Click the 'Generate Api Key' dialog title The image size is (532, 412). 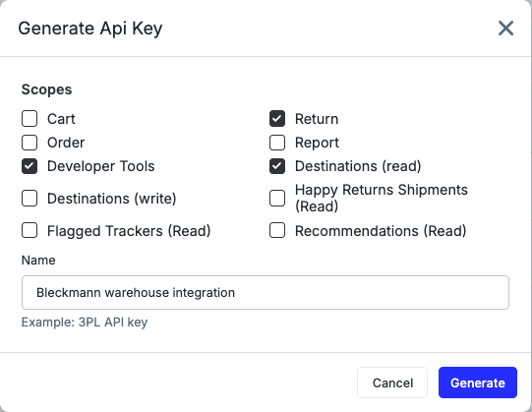tap(90, 29)
